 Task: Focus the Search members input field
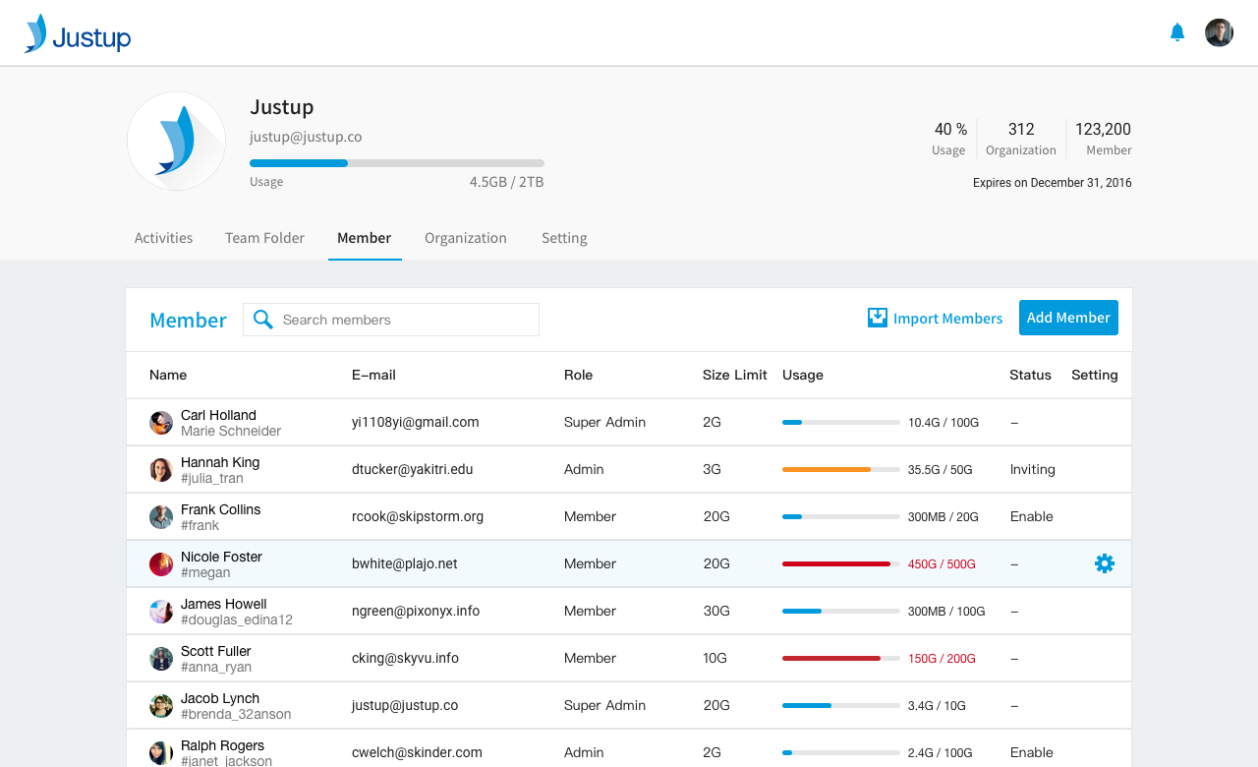[403, 320]
